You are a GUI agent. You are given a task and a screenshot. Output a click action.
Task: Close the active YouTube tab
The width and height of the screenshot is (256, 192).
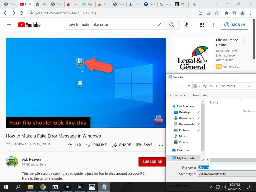click(x=30, y=4)
